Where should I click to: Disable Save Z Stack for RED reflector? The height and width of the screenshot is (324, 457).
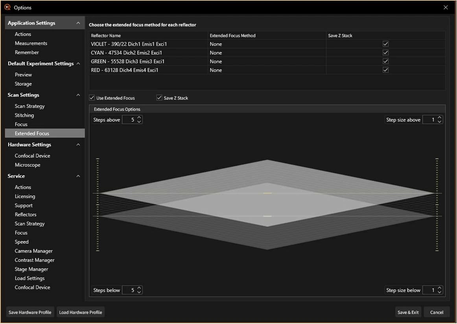pos(385,70)
